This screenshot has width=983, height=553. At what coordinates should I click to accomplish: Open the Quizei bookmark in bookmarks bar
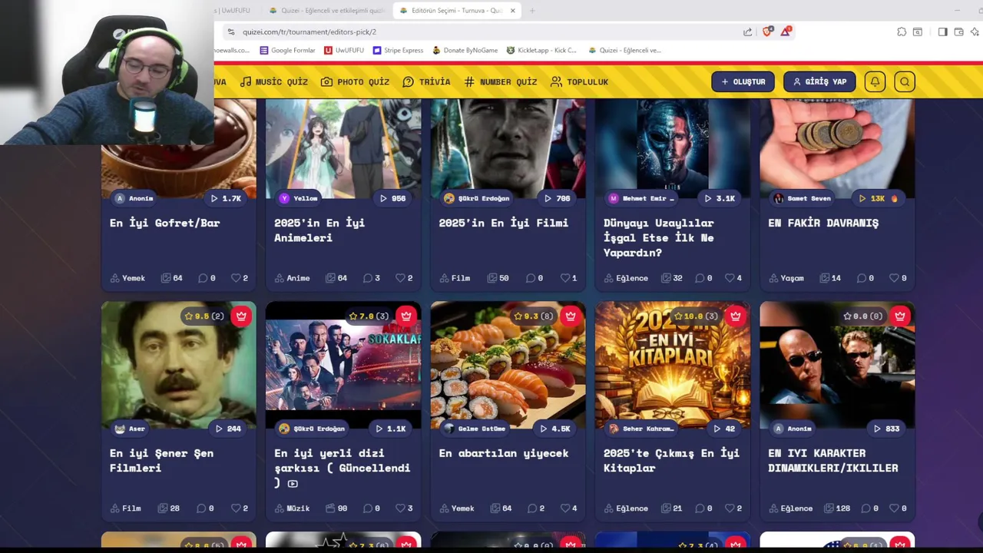(x=624, y=50)
